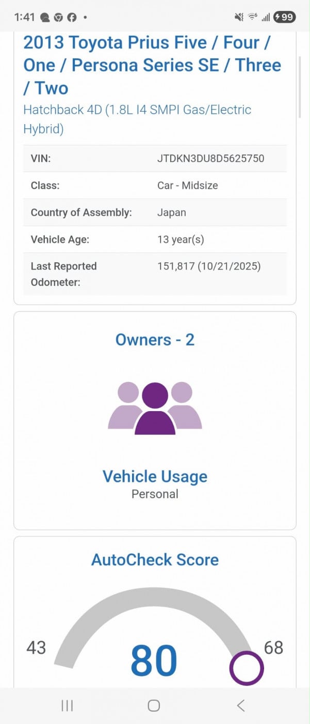Tap the Chrome notification icon
This screenshot has width=310, height=724.
pyautogui.click(x=58, y=17)
